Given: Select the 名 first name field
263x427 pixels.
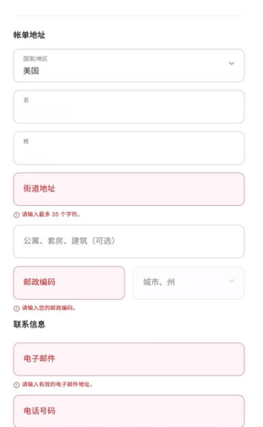Looking at the screenshot, I should click(x=129, y=107).
